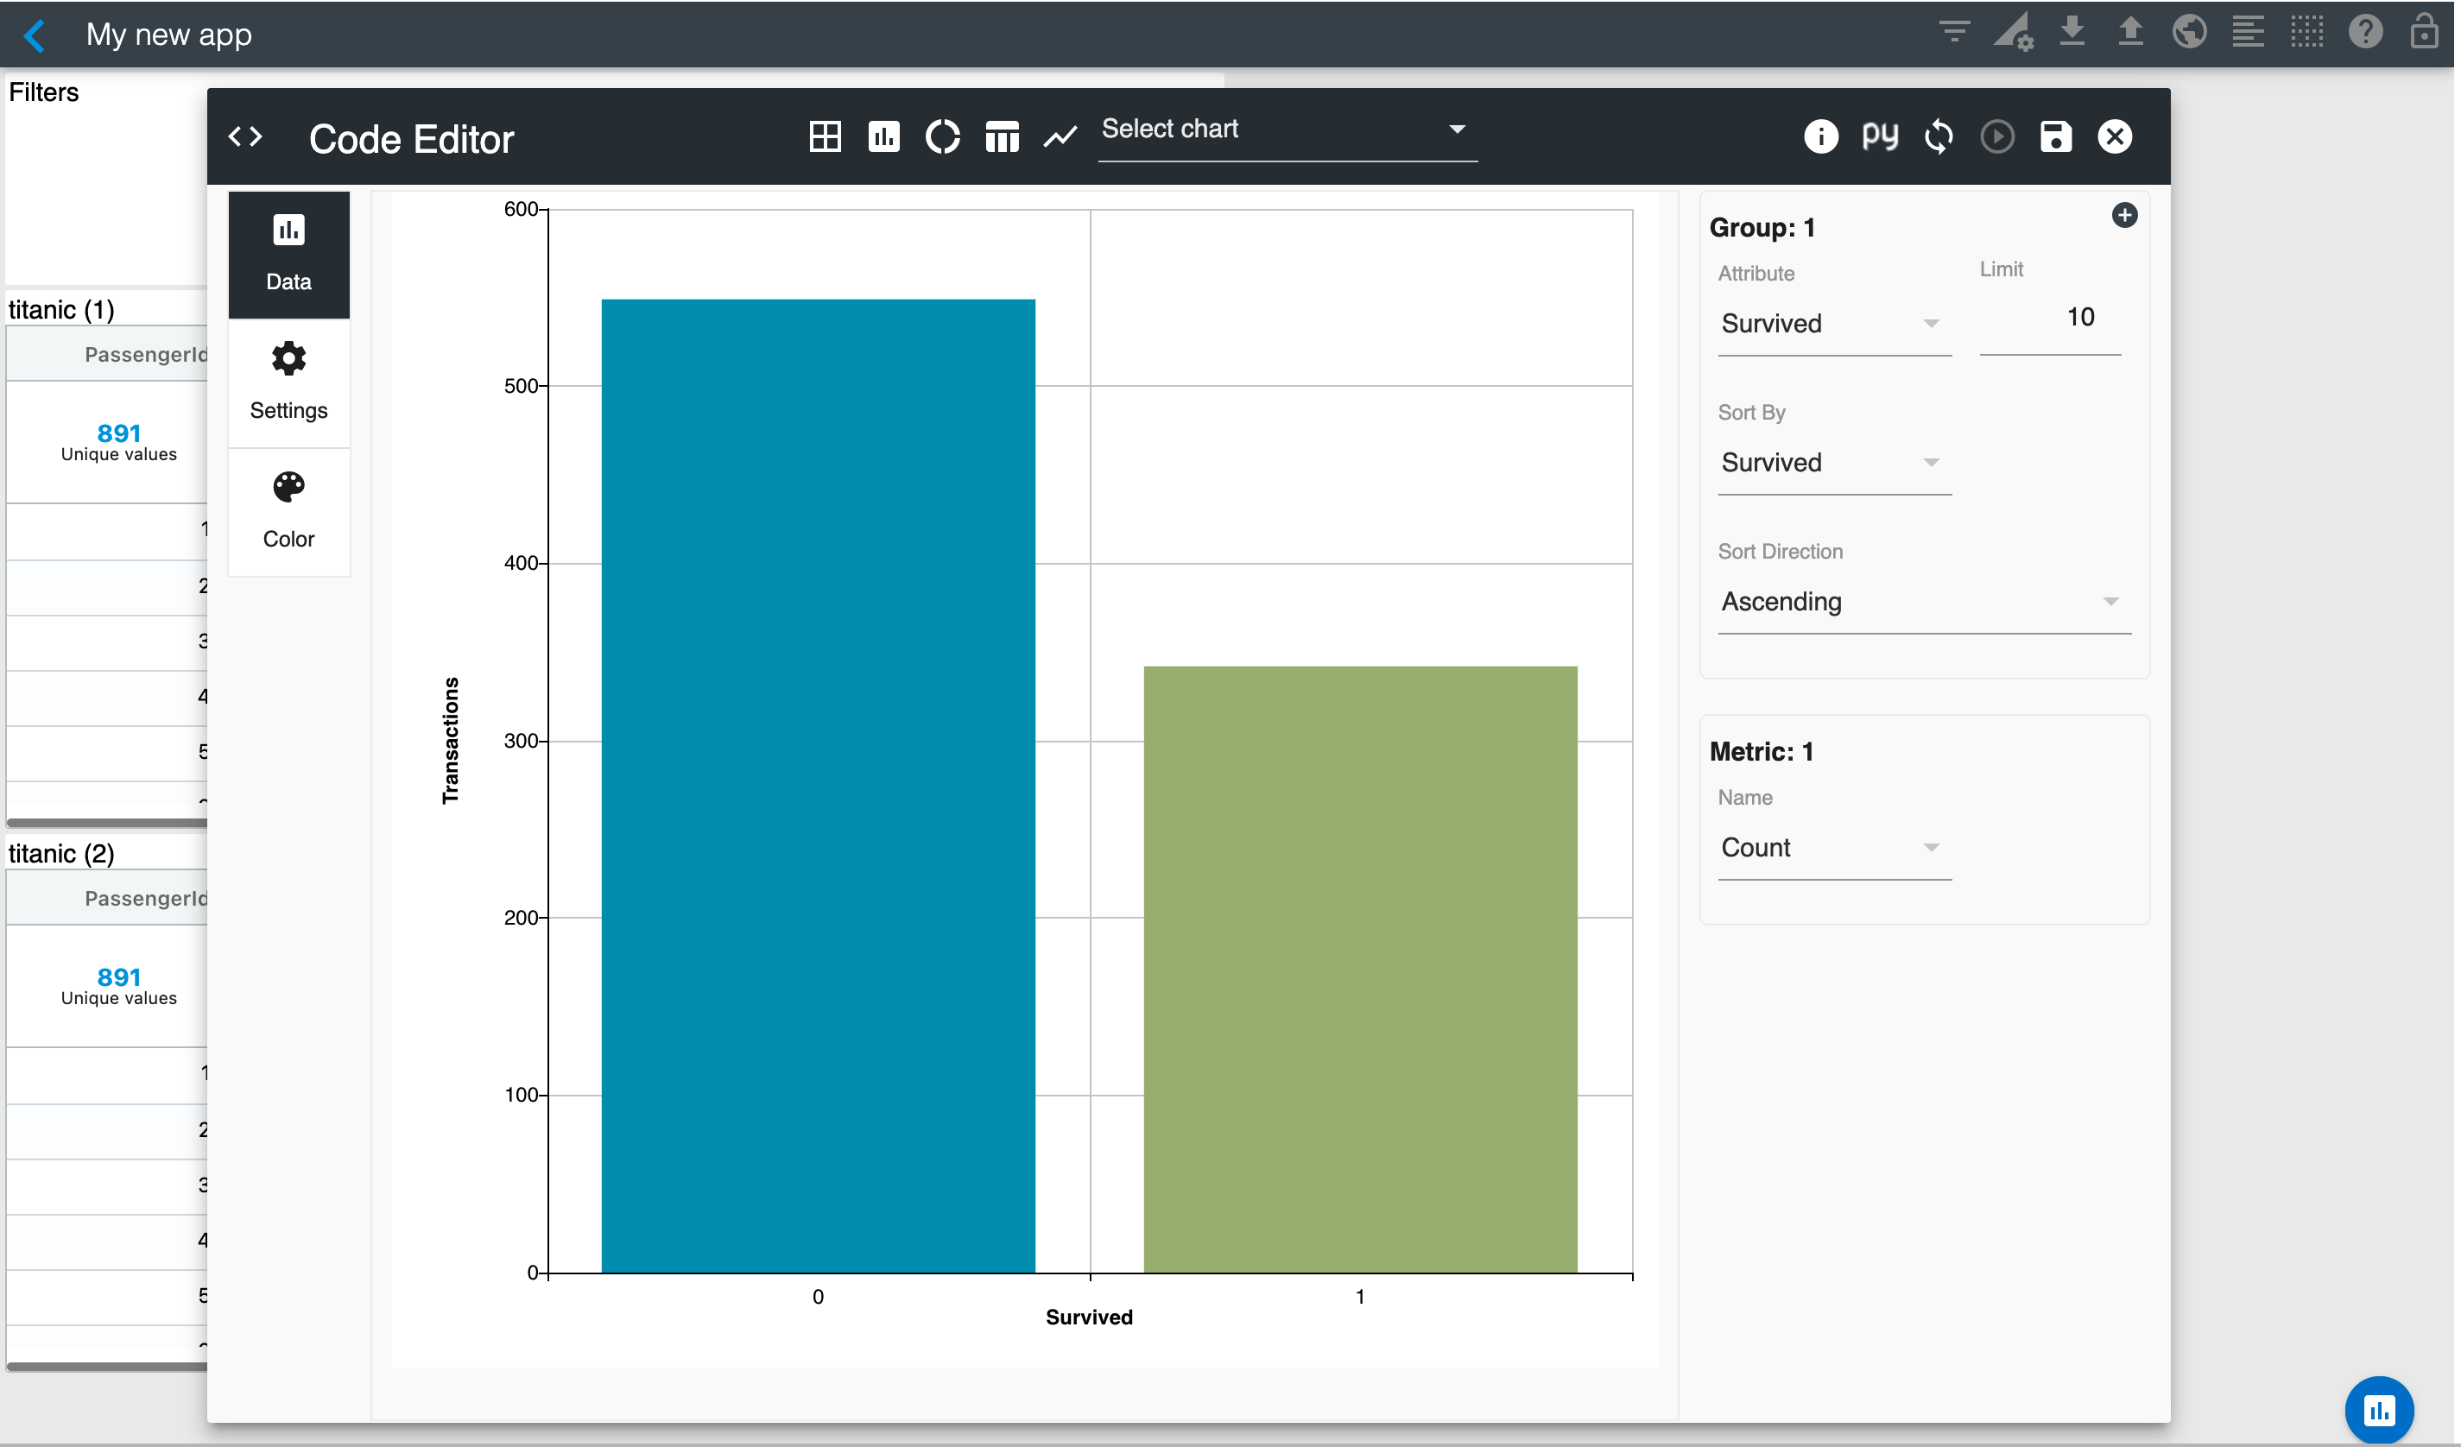Click the bar chart icon in editor toolbar
The width and height of the screenshot is (2461, 1447).
click(886, 136)
